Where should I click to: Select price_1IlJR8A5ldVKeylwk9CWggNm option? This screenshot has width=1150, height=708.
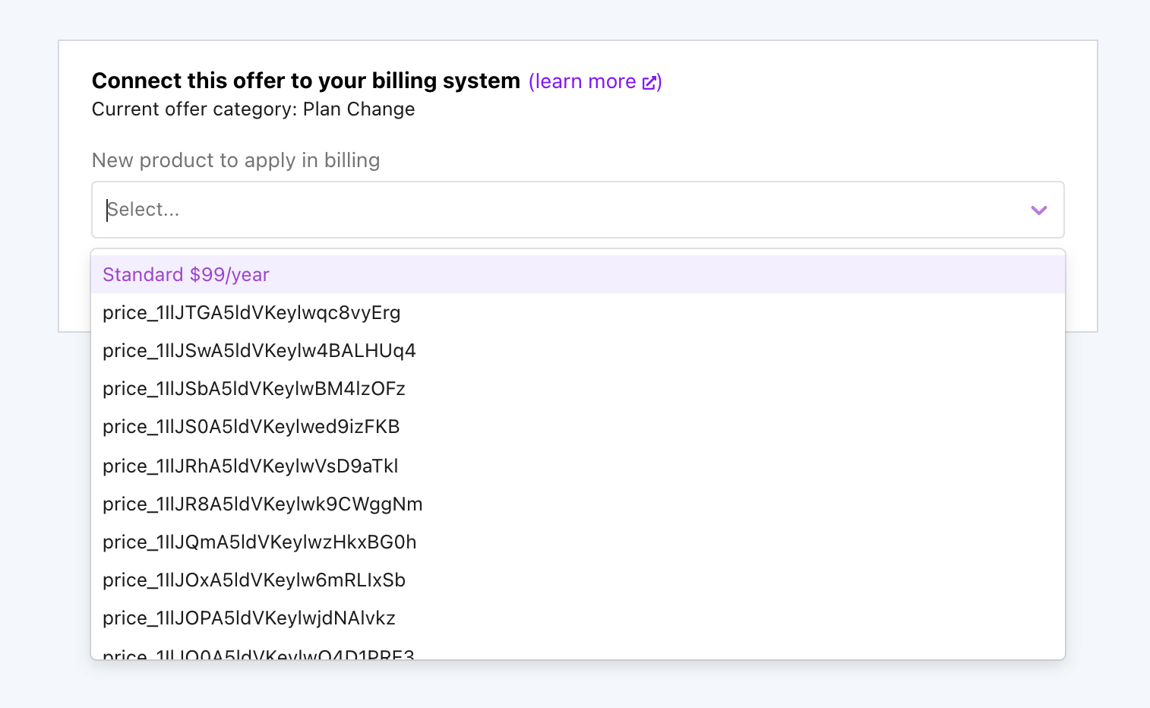pyautogui.click(x=262, y=504)
